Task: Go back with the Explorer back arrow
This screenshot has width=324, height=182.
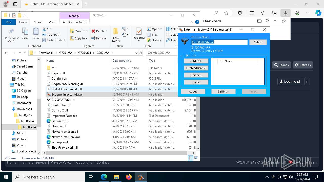Action: coord(6,53)
